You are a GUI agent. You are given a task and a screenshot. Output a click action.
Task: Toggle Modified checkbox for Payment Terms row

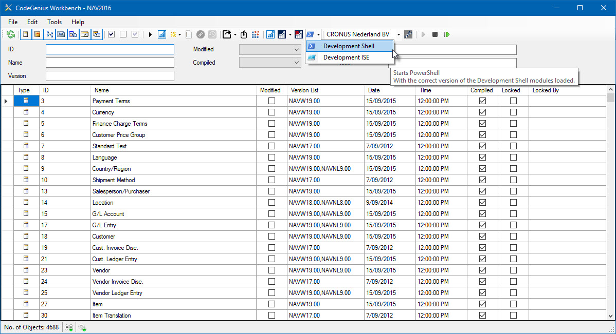pos(271,101)
